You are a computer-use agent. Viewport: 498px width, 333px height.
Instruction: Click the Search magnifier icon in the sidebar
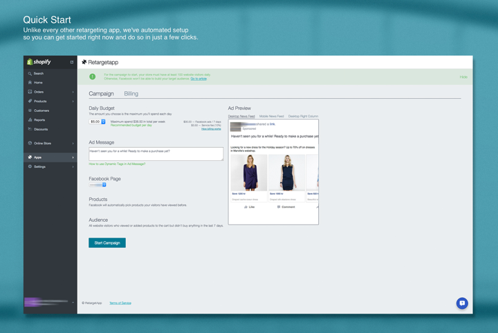coord(30,73)
